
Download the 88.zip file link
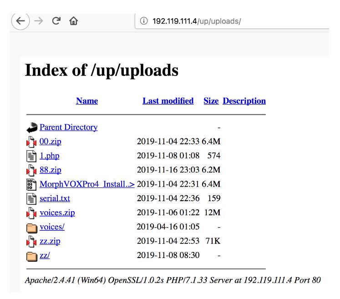50,170
